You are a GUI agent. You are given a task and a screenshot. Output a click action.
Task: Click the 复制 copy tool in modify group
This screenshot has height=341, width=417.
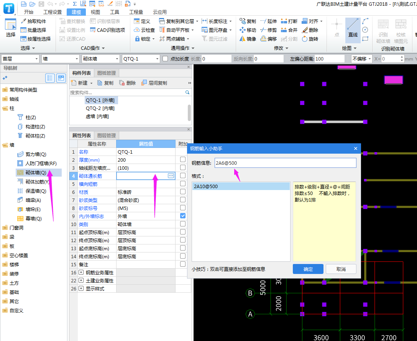click(248, 21)
